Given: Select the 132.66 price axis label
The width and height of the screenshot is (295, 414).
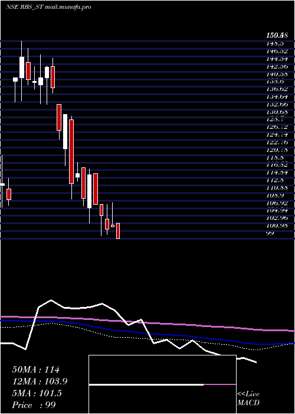Looking at the screenshot, I should (278, 105).
